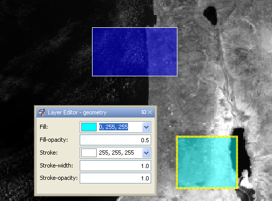
Task: Click the Layer Editor float window icon
Action: (x=144, y=112)
